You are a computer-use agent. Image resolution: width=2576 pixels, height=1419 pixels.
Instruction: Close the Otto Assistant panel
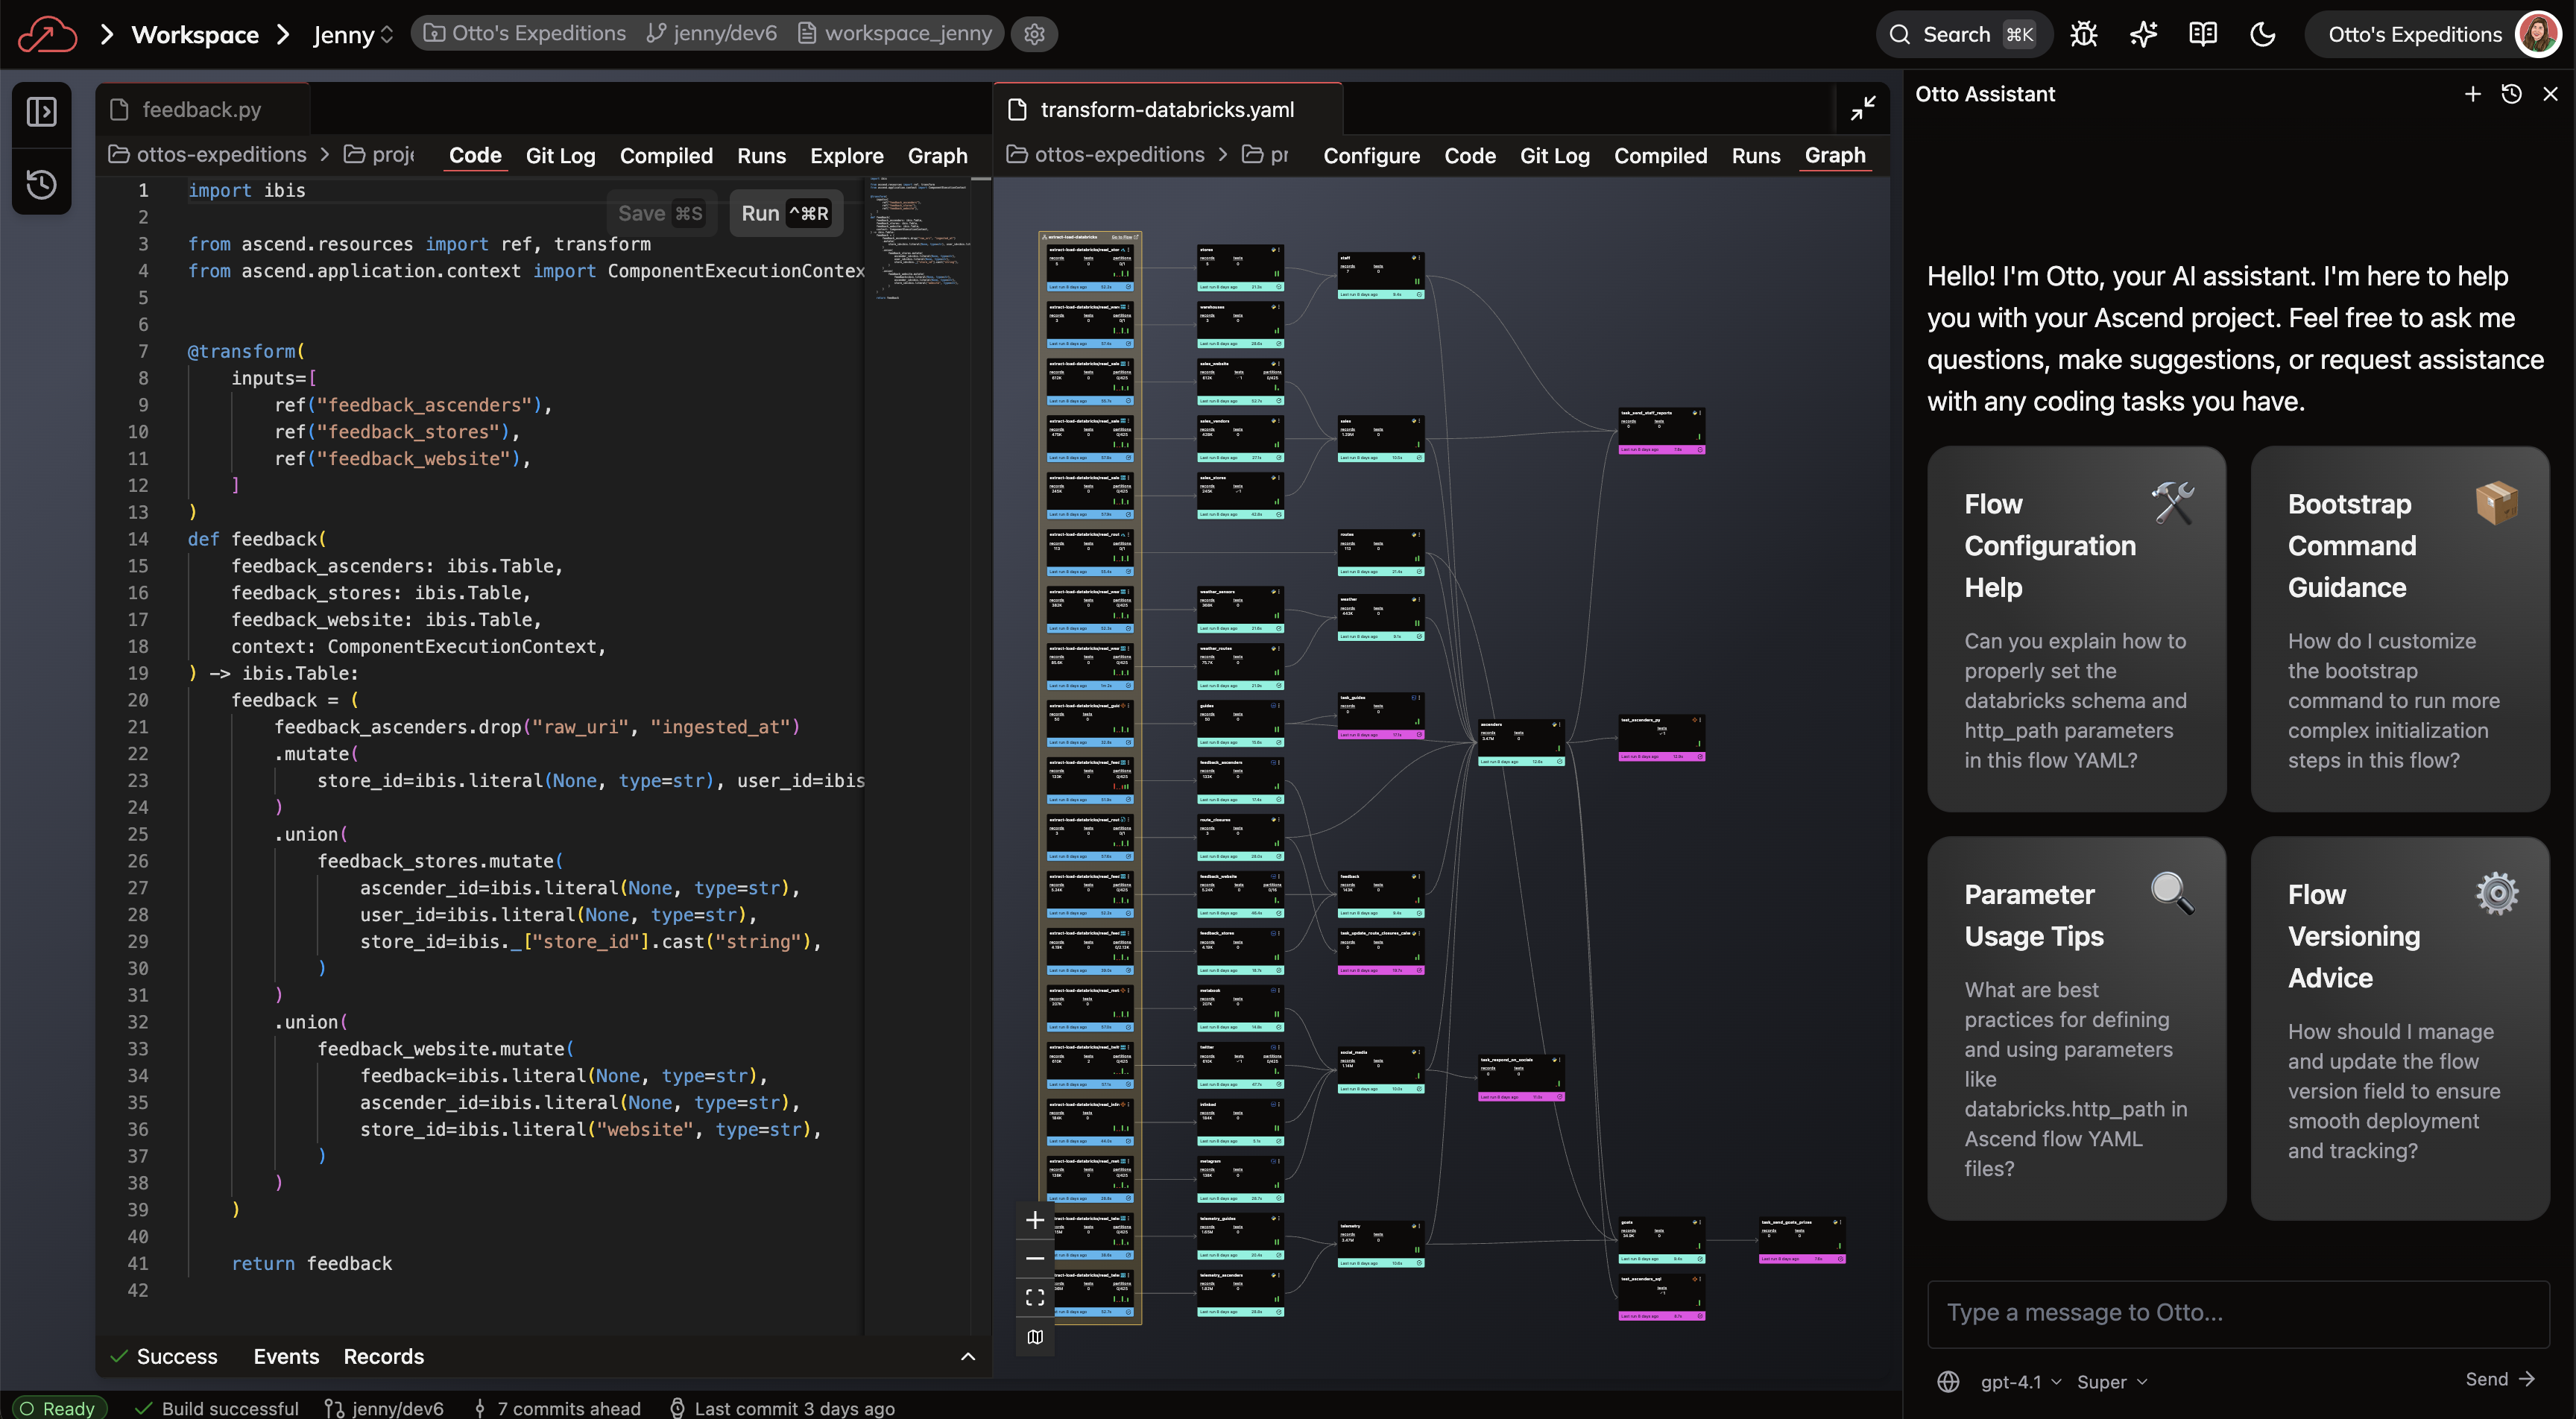(x=2550, y=94)
